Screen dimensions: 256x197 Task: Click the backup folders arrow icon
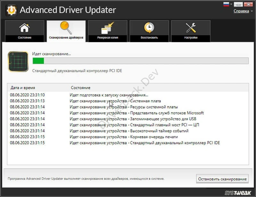[108, 28]
